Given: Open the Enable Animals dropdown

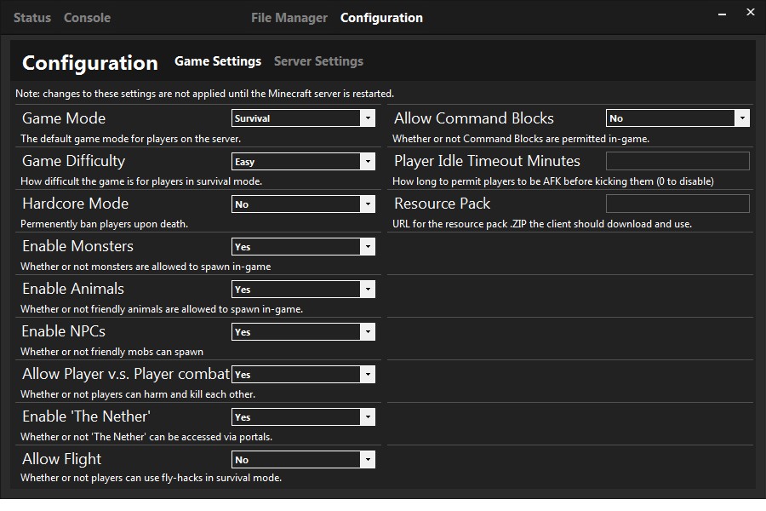Looking at the screenshot, I should (x=369, y=289).
